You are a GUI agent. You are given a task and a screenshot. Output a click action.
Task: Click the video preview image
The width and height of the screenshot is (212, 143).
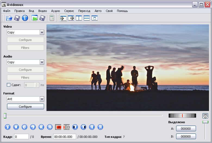pyautogui.click(x=128, y=68)
